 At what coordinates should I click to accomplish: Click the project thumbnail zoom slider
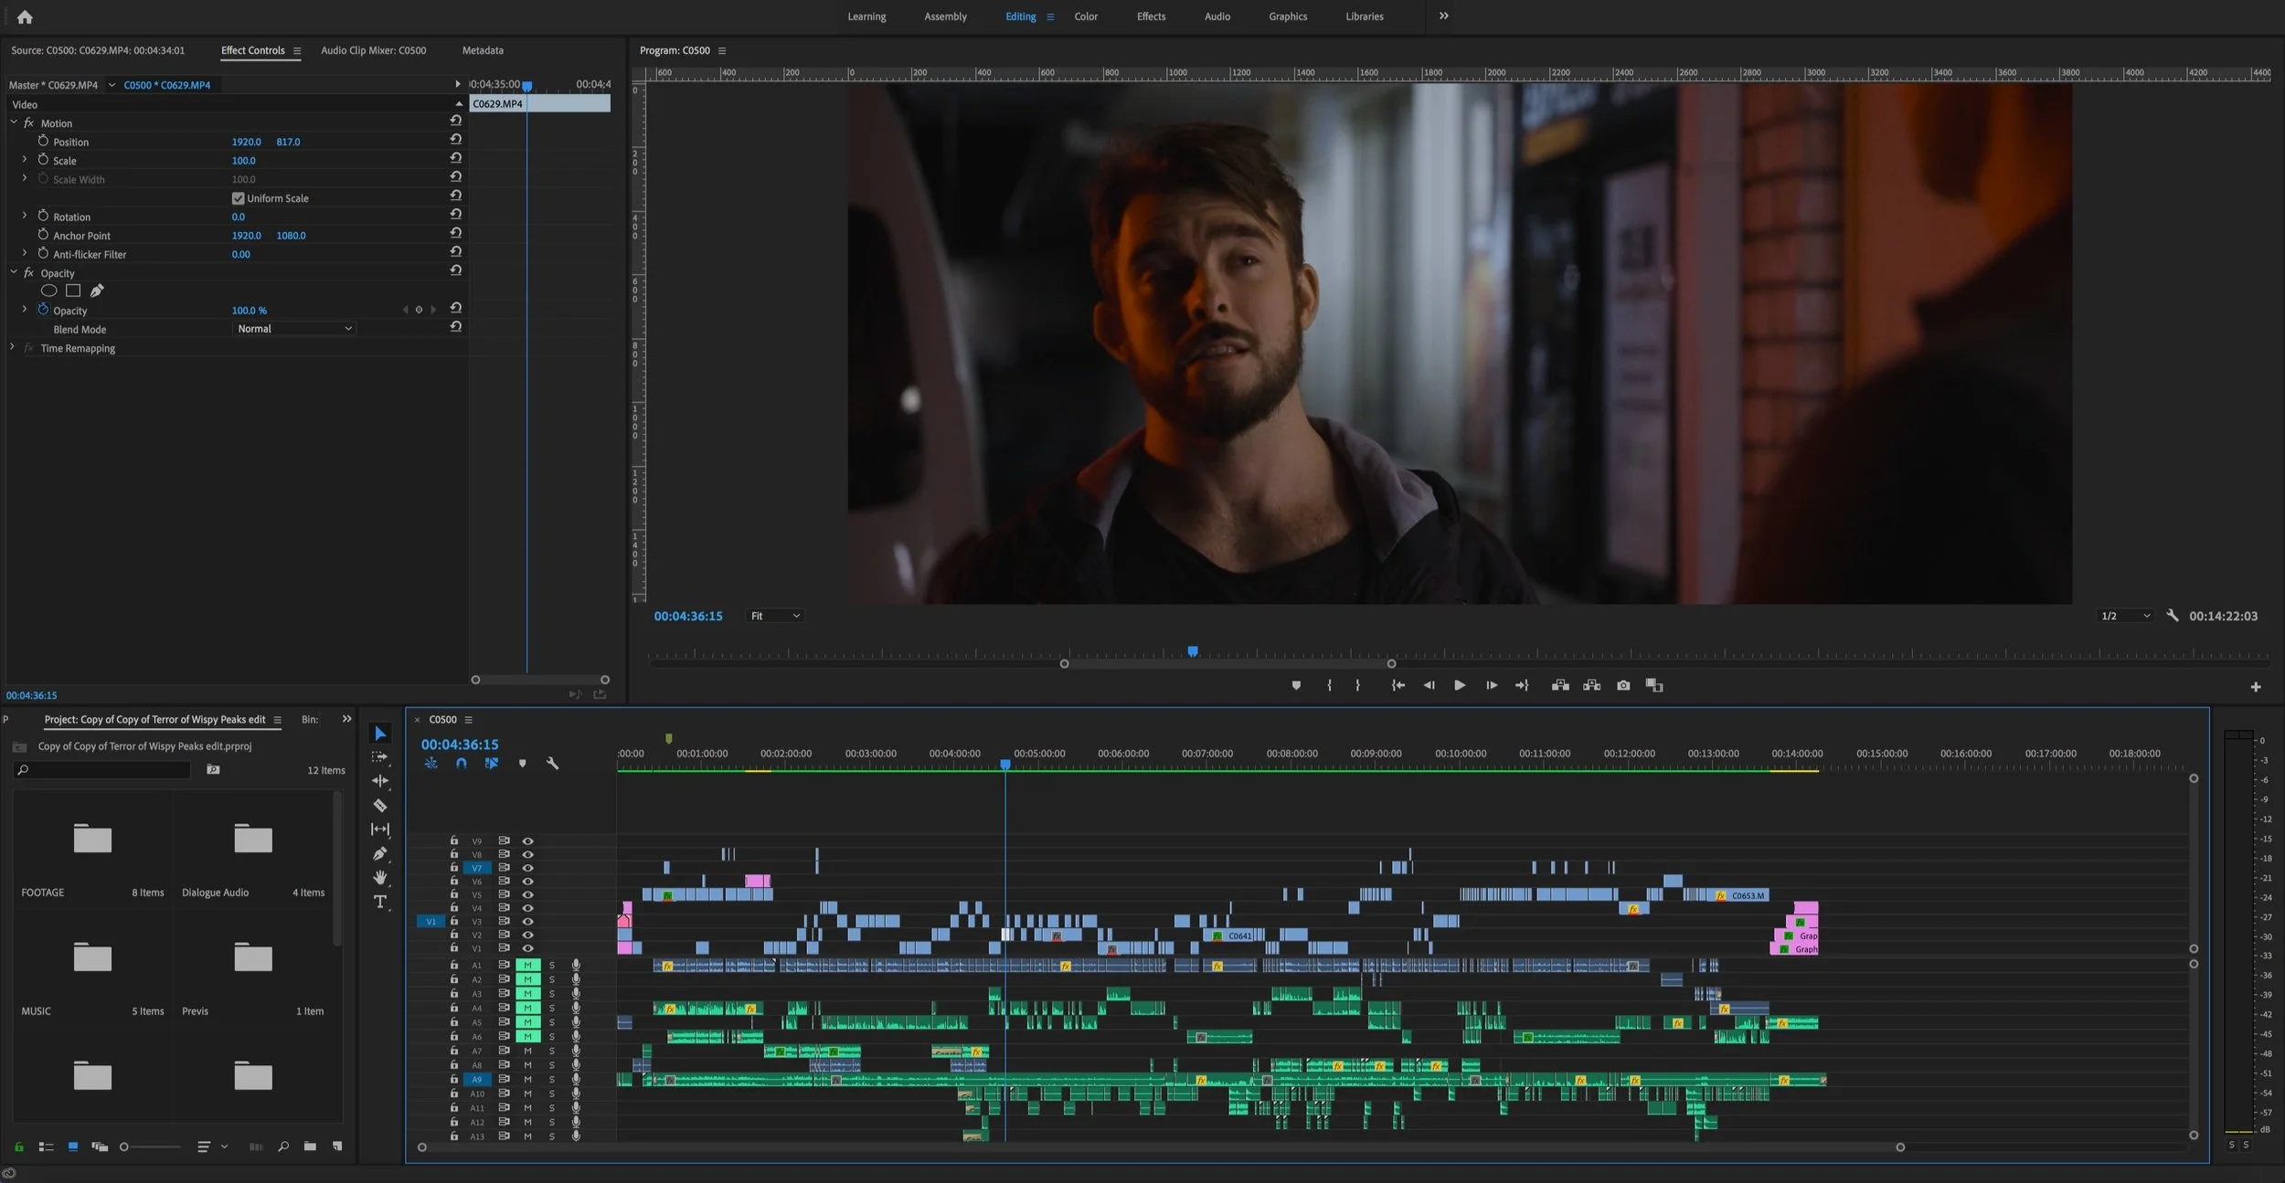click(x=124, y=1146)
